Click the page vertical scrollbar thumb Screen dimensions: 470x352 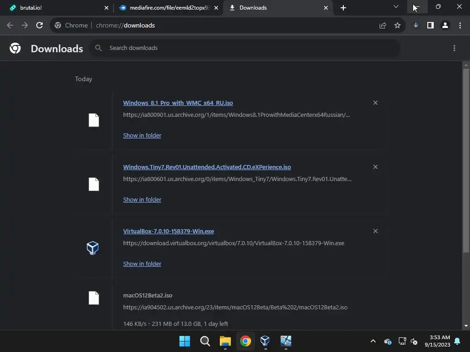point(466,160)
